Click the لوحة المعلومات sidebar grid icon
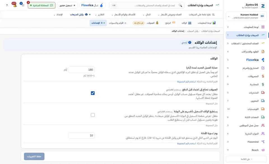 pos(263,27)
